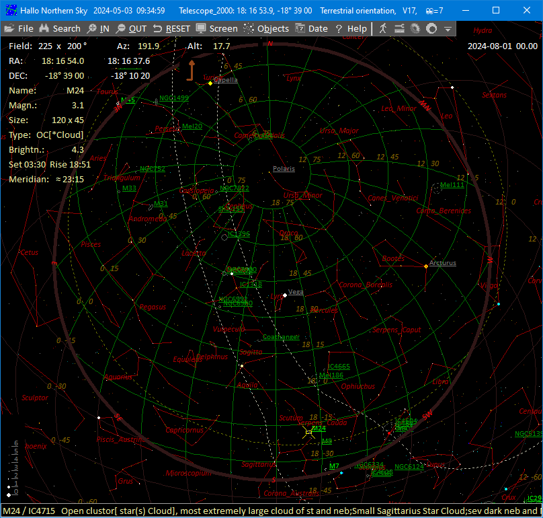The height and width of the screenshot is (518, 543).
Task: Zoom IN on the sky map
Action: point(98,28)
